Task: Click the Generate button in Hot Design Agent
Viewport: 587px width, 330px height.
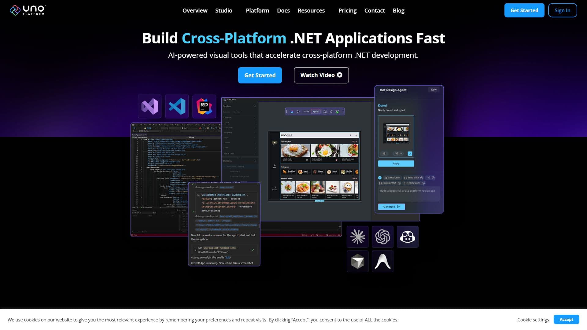Action: [x=391, y=207]
